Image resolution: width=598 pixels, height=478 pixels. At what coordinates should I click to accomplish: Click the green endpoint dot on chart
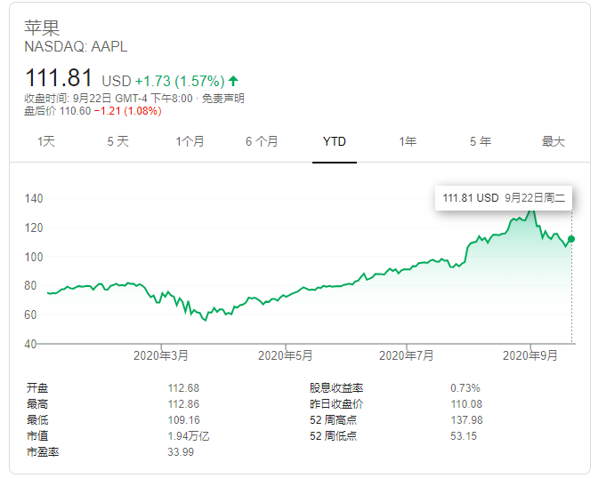[x=571, y=239]
